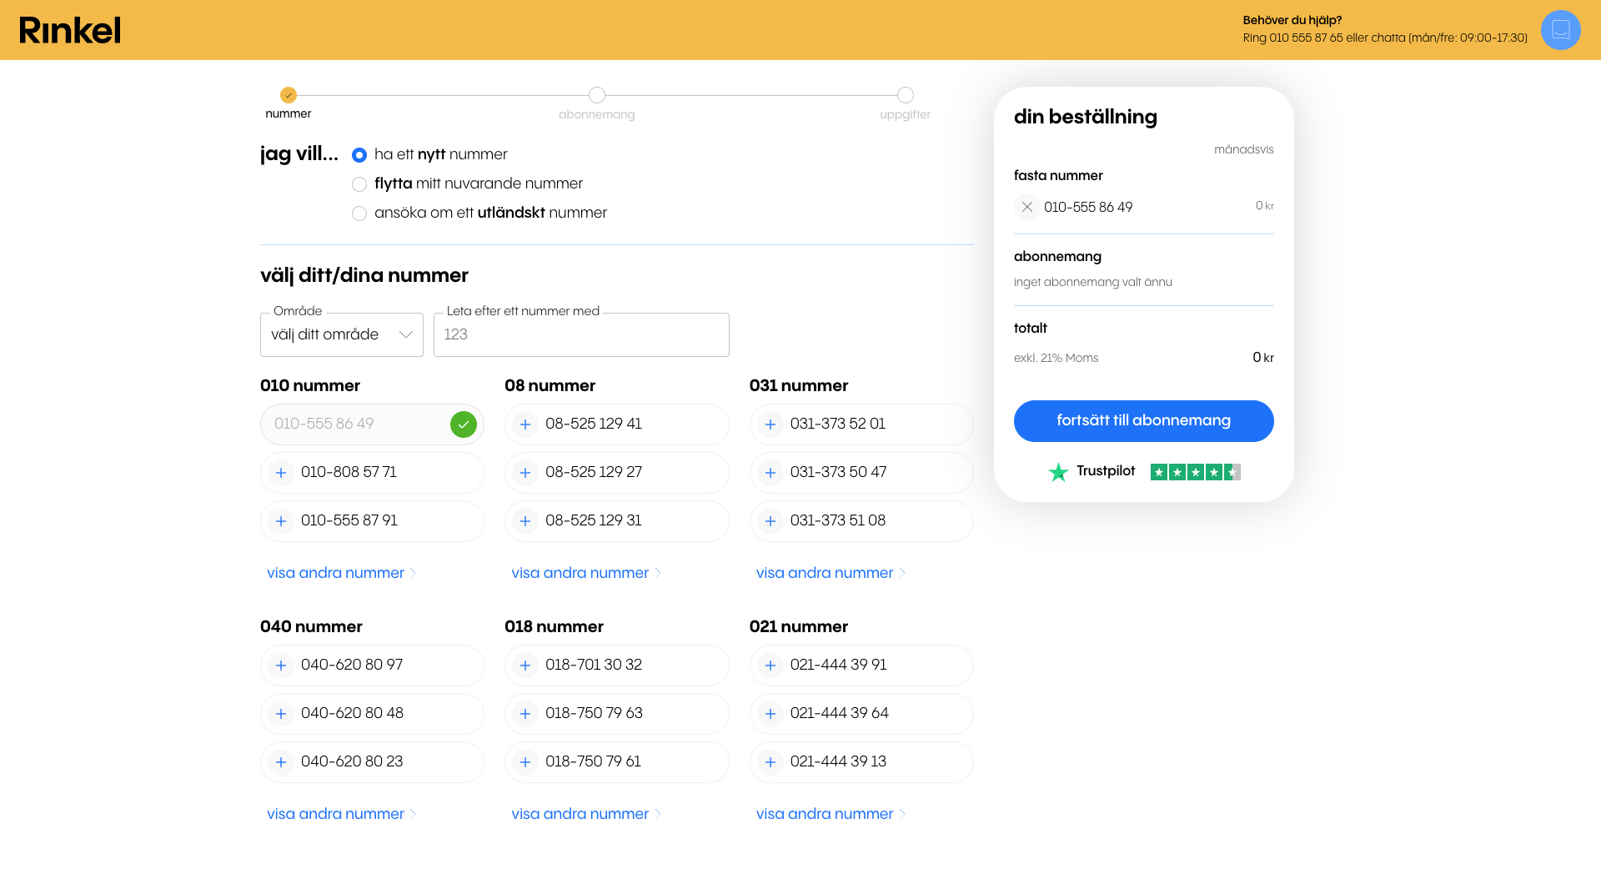Add number 018-750 79 63 with plus icon
This screenshot has height=879, width=1601.
tap(525, 714)
